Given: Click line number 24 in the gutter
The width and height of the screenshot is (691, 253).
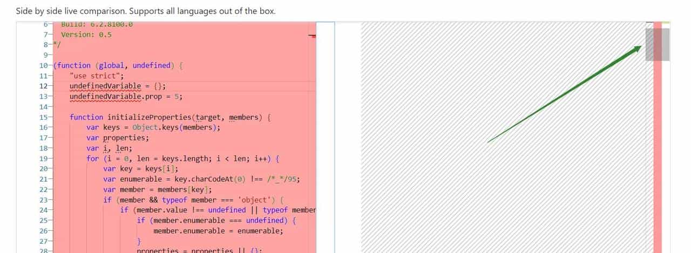Looking at the screenshot, I should point(42,210).
